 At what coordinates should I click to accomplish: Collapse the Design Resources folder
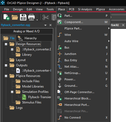(x=6, y=44)
